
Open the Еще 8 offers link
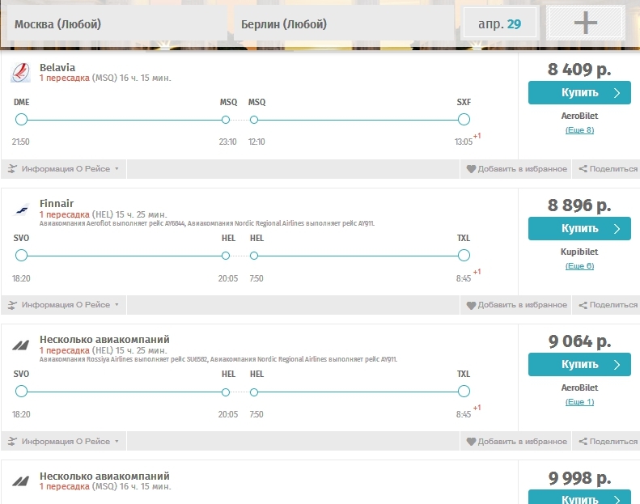[579, 130]
